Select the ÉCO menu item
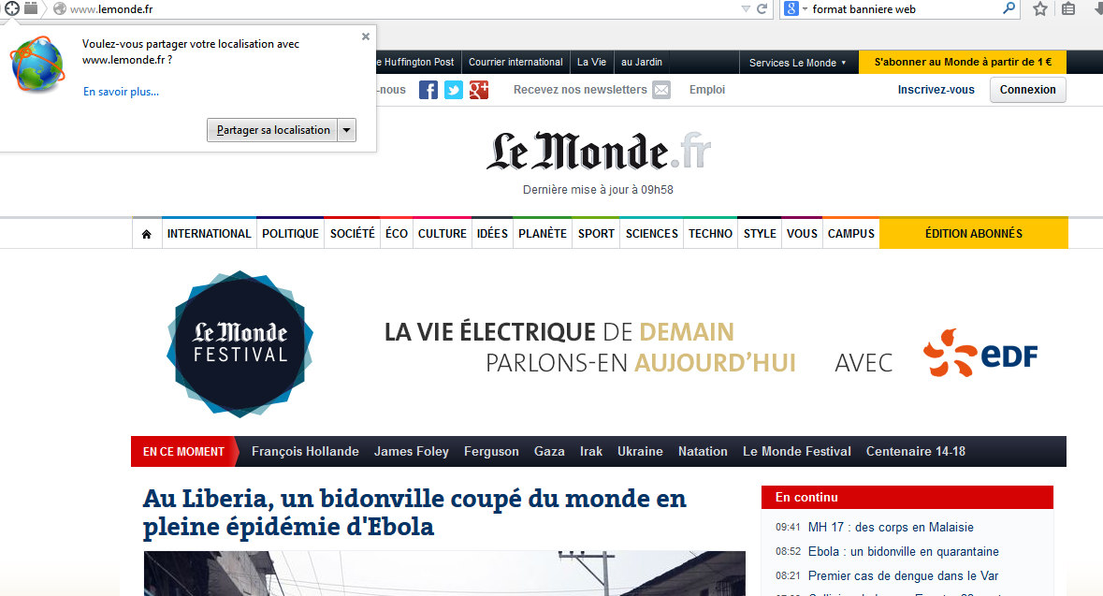Screen dimensions: 1103x596 tap(397, 234)
